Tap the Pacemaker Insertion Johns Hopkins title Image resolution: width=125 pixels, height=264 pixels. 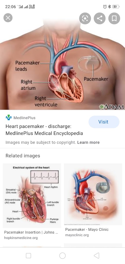click(x=32, y=232)
